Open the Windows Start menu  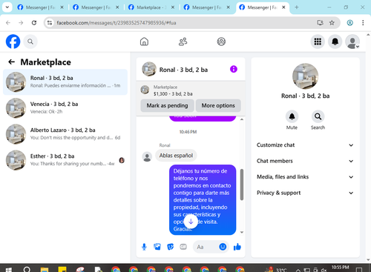tap(9, 269)
